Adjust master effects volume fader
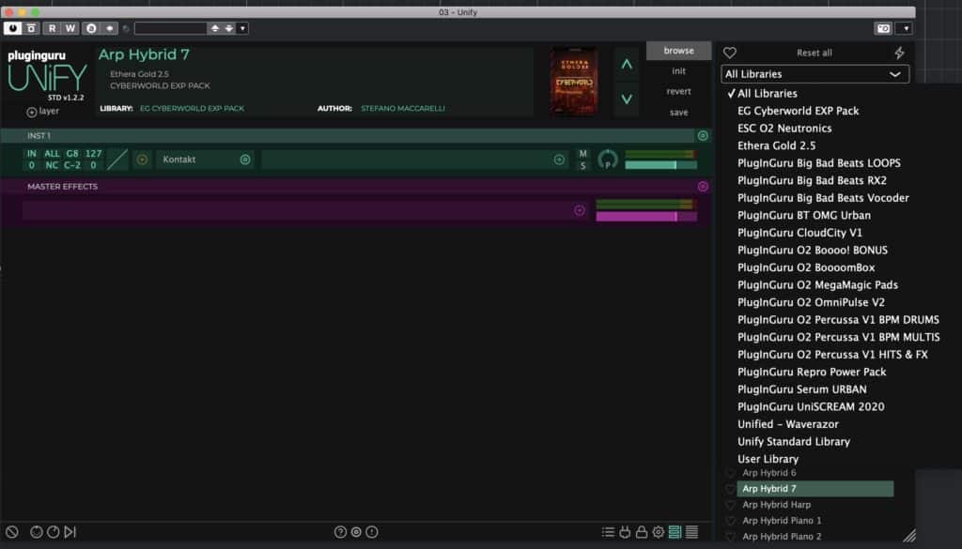 pyautogui.click(x=646, y=216)
